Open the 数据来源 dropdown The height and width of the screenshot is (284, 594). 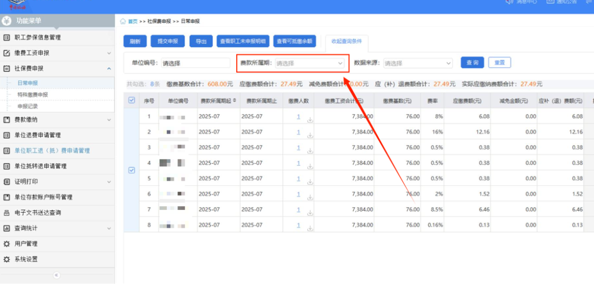(418, 64)
